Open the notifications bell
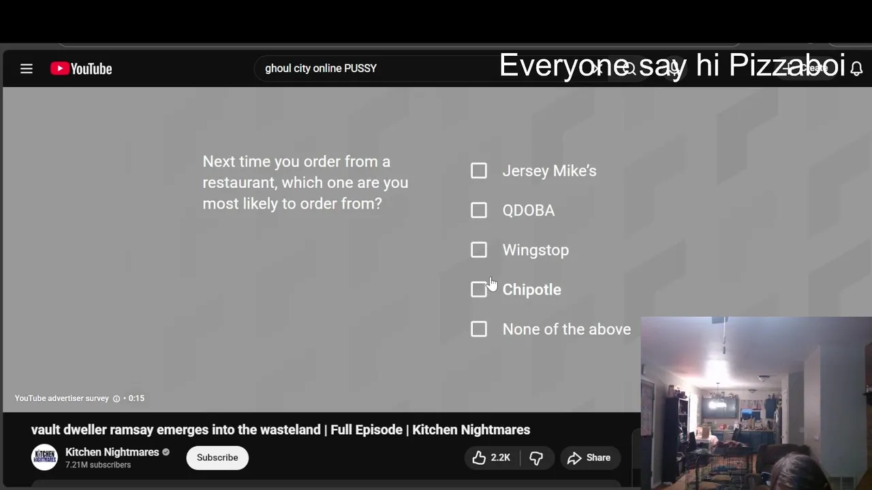This screenshot has width=872, height=490. tap(856, 69)
